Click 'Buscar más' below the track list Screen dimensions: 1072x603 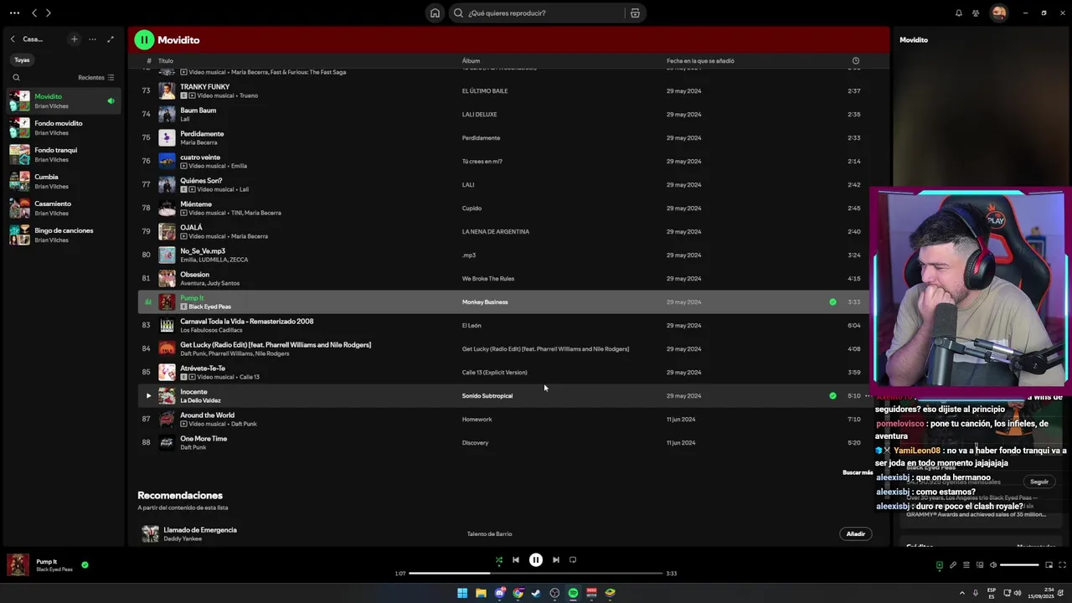point(857,472)
